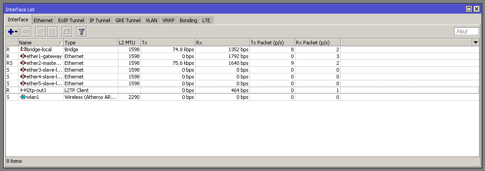The height and width of the screenshot is (171, 485).
Task: Click the 74.8 kbps Tx value
Action: point(183,49)
